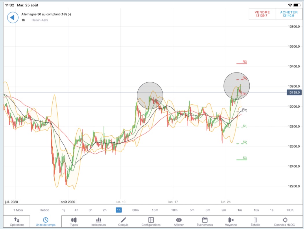This screenshot has height=229, width=304.
Task: Click the août 2020 date label
Action: tap(68, 202)
